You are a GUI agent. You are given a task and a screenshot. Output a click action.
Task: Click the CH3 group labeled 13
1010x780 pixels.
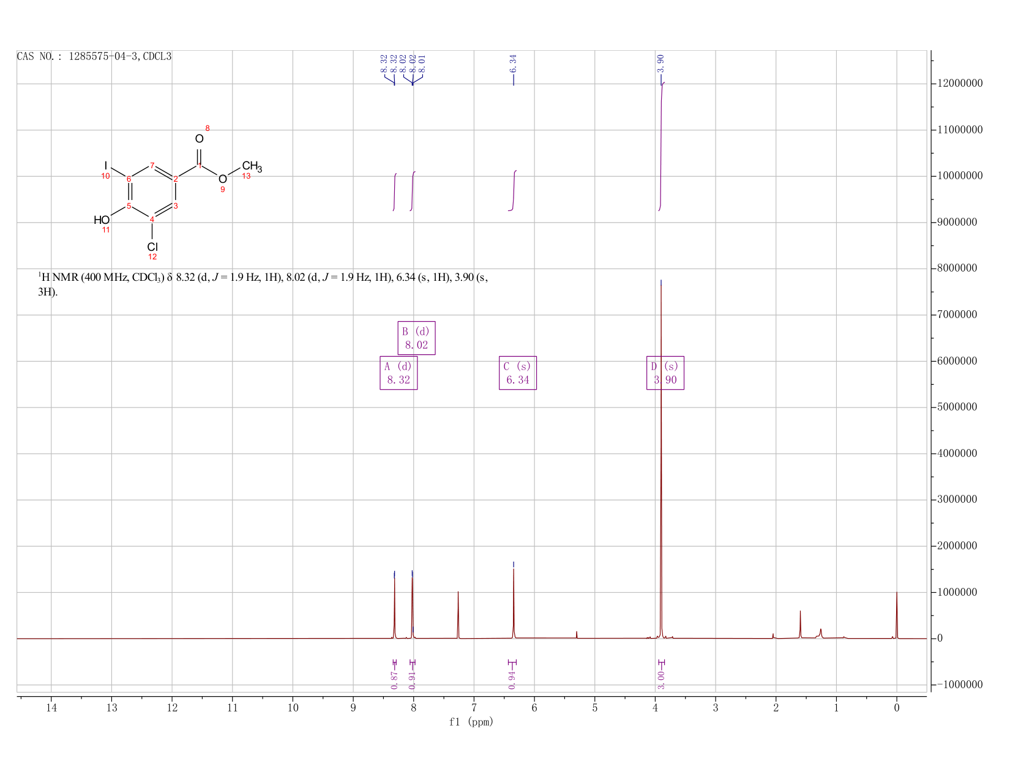(252, 166)
